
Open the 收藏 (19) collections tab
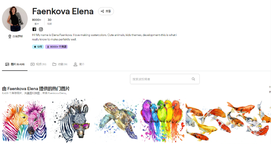tap(60, 64)
